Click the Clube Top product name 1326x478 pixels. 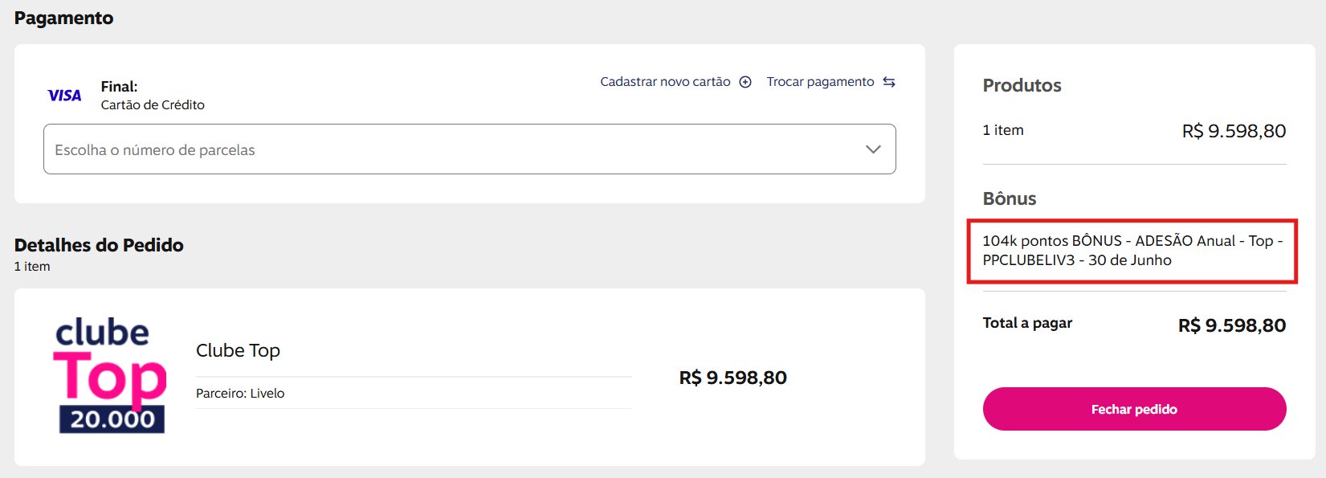[238, 350]
